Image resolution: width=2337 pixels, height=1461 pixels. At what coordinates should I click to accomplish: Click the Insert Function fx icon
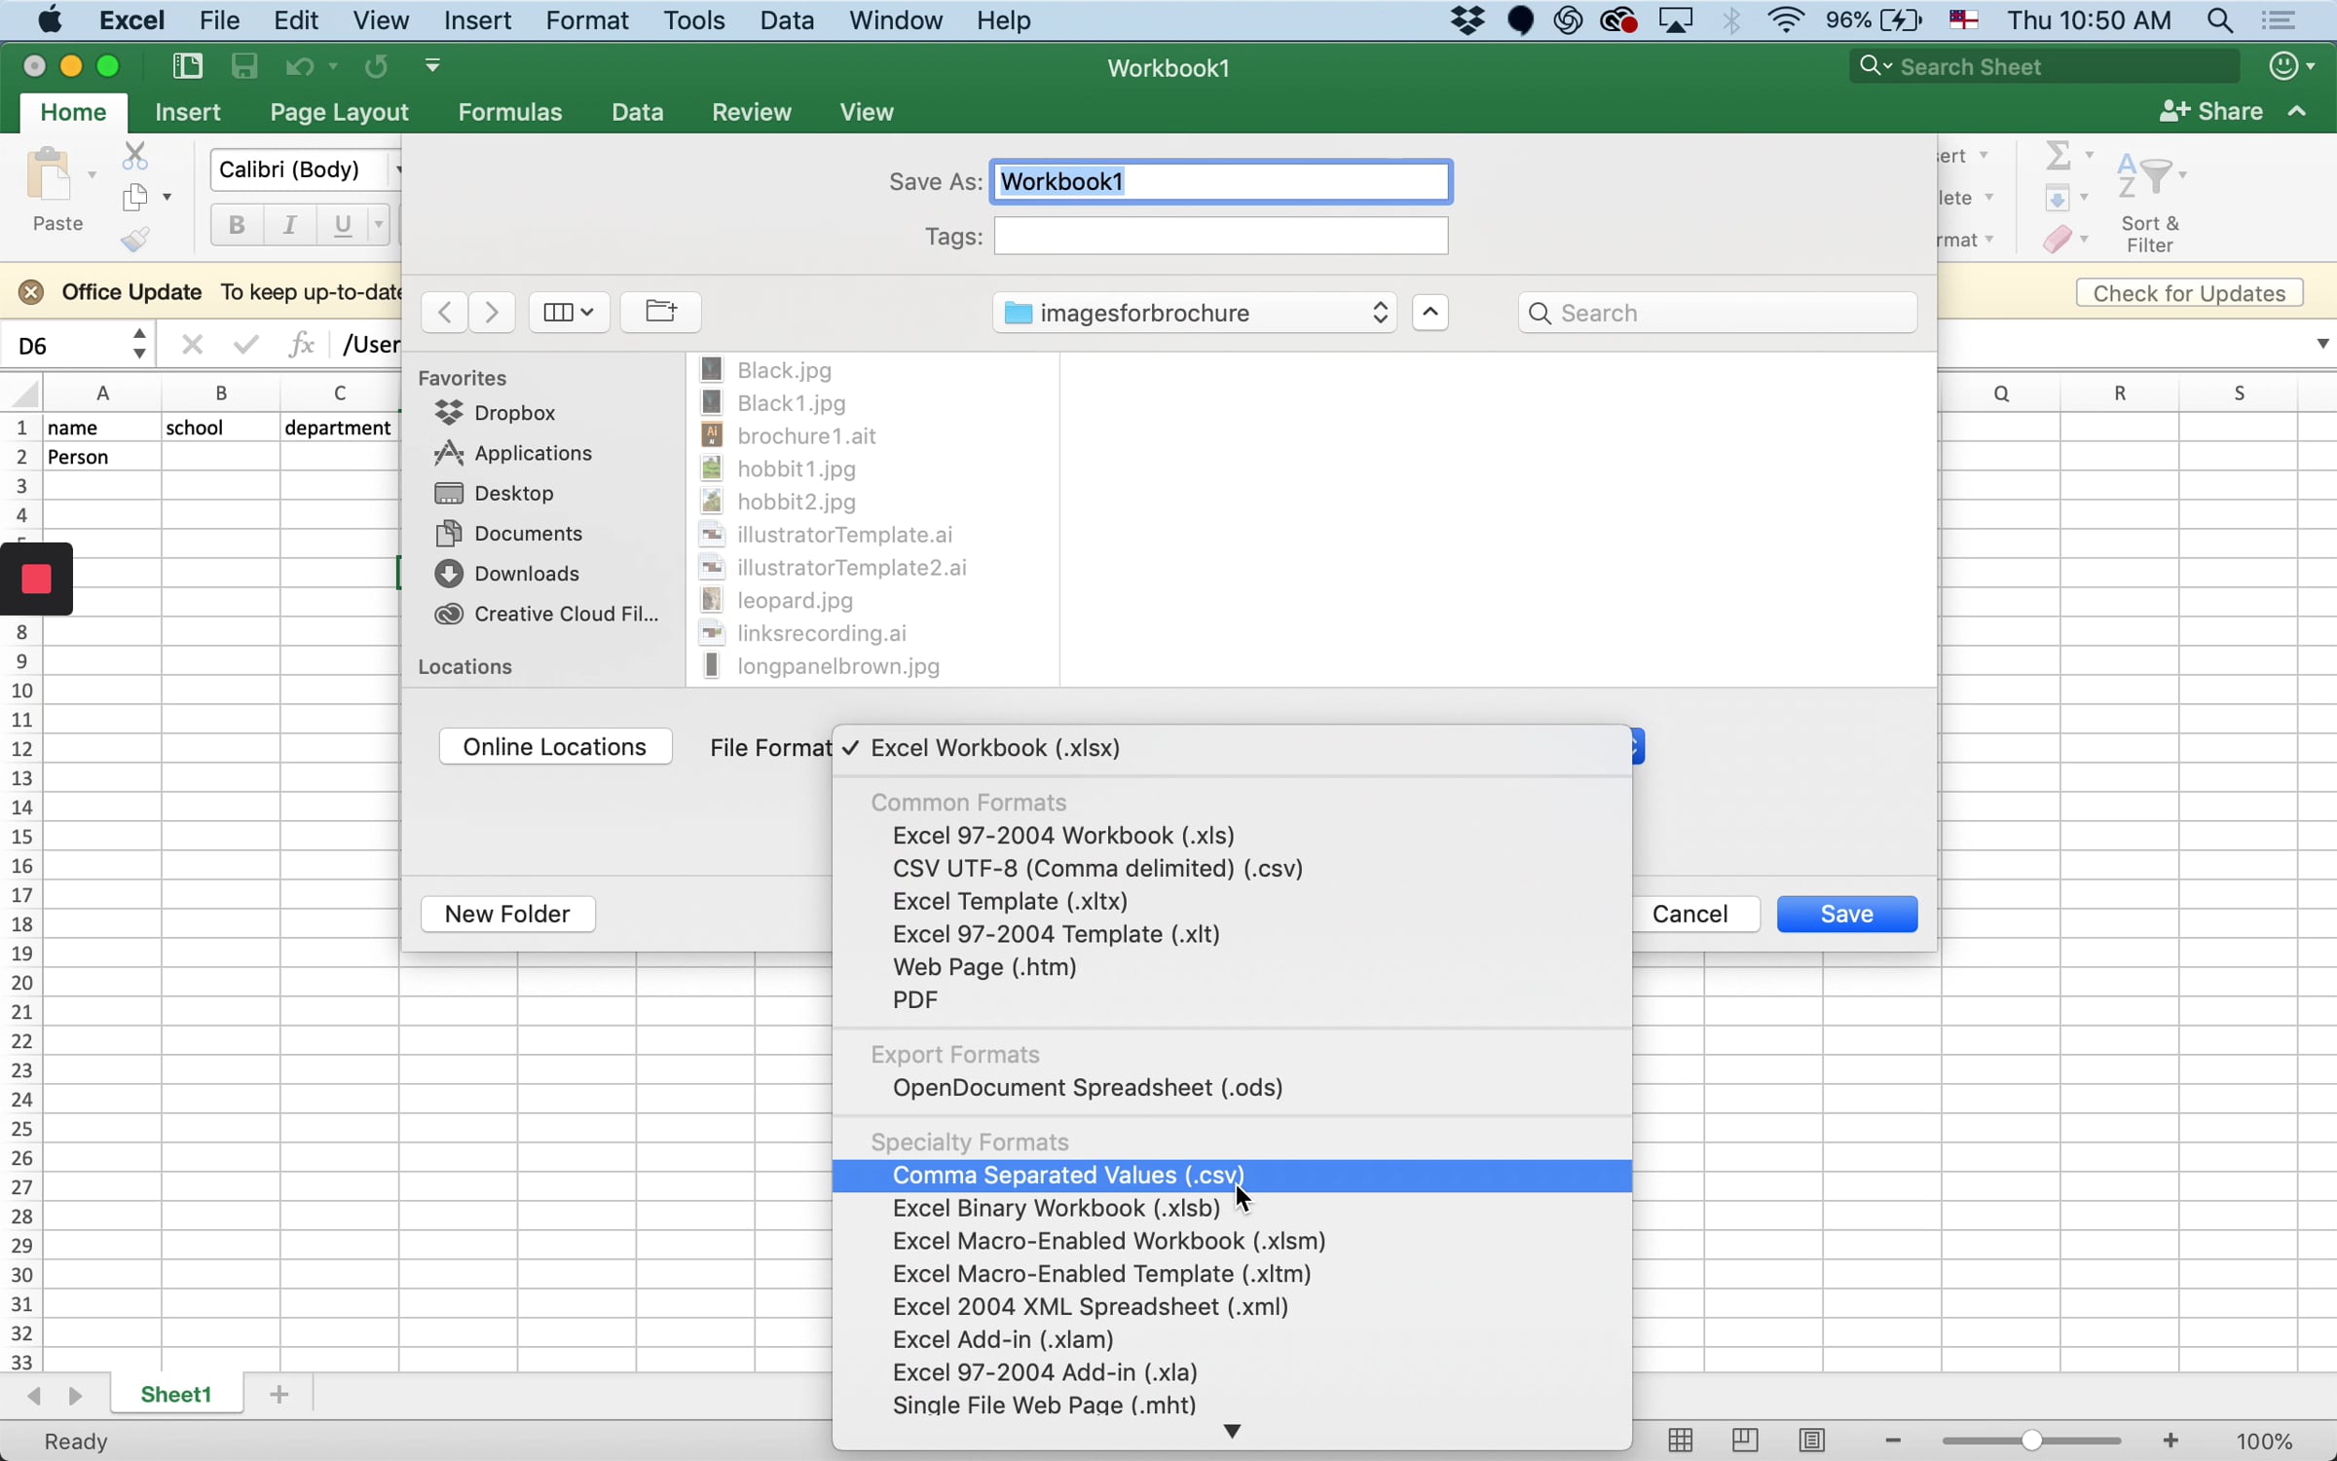click(x=302, y=344)
